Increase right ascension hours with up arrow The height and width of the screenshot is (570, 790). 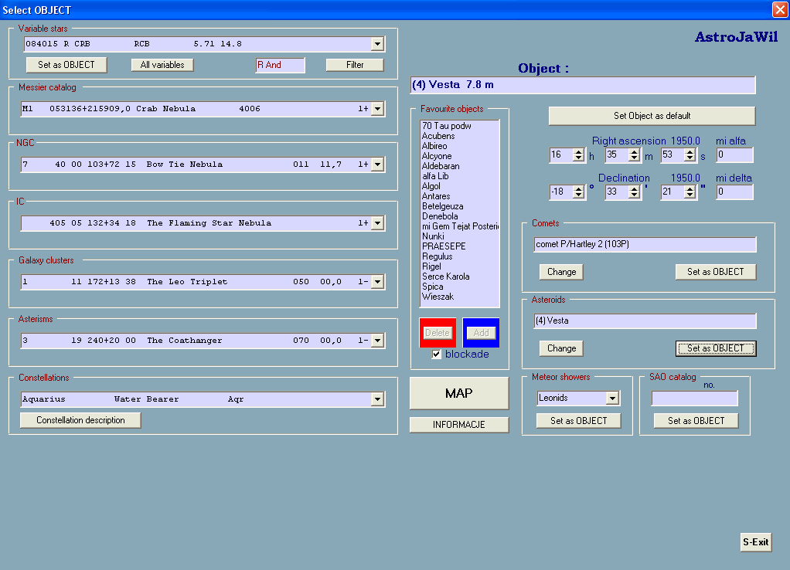pyautogui.click(x=578, y=152)
